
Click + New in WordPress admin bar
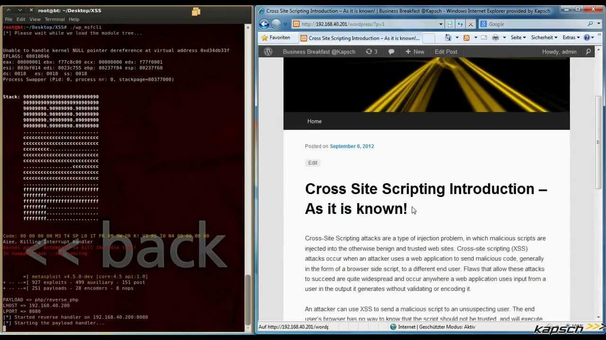pyautogui.click(x=415, y=52)
